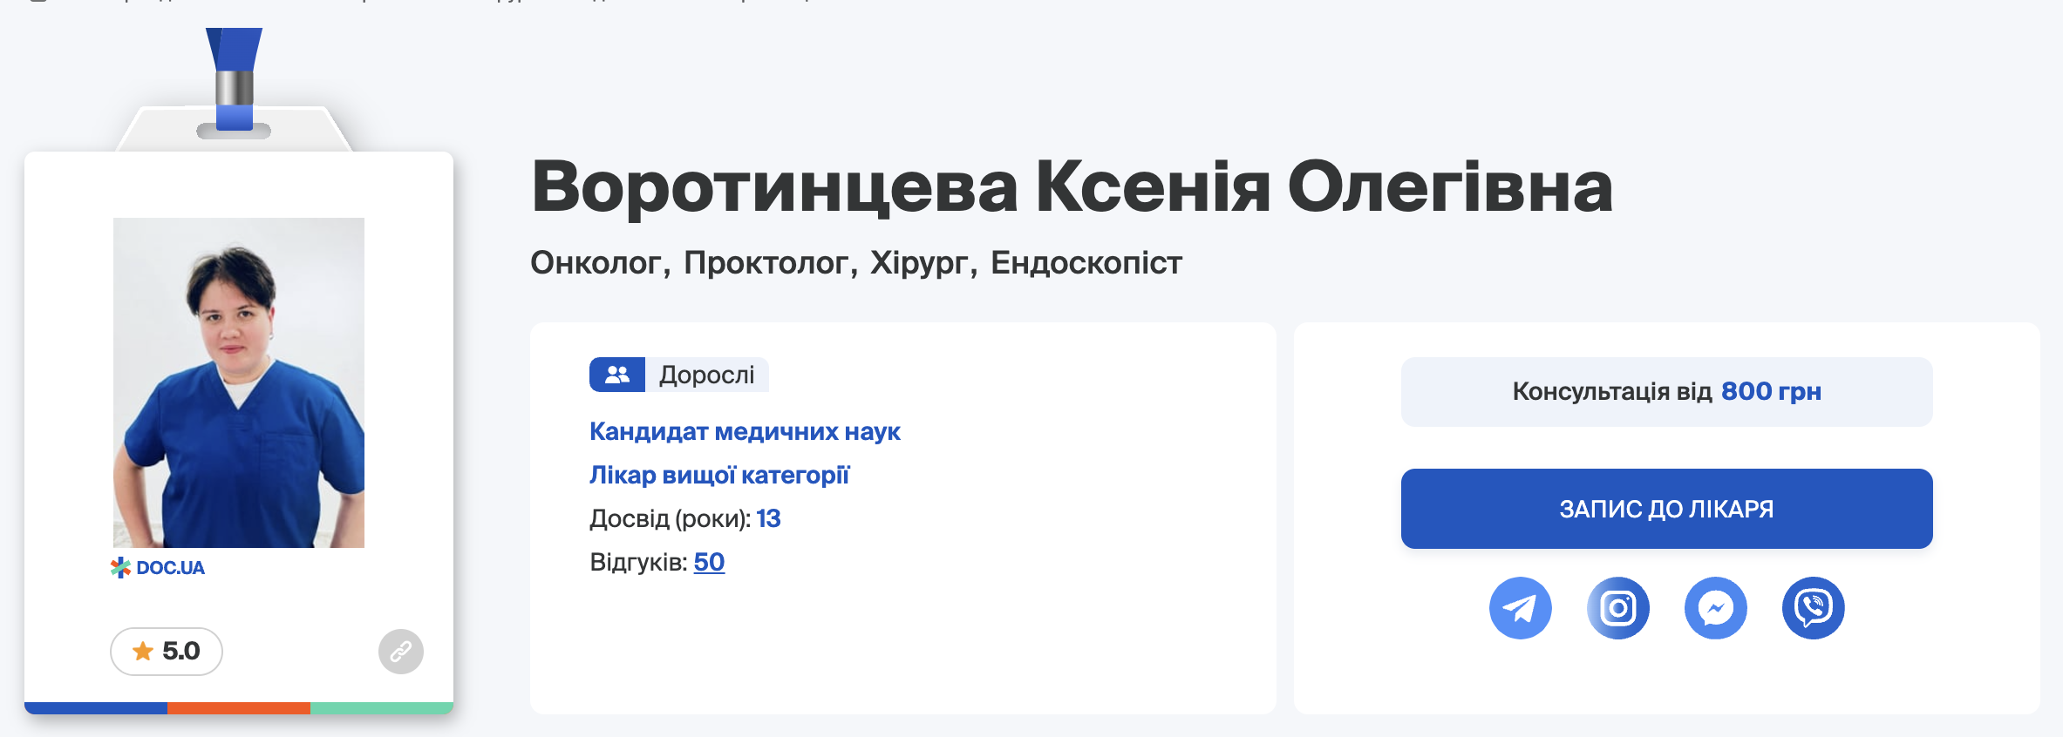Viewport: 2063px width, 737px height.
Task: Click the Онколог specialty text
Action: tap(596, 262)
